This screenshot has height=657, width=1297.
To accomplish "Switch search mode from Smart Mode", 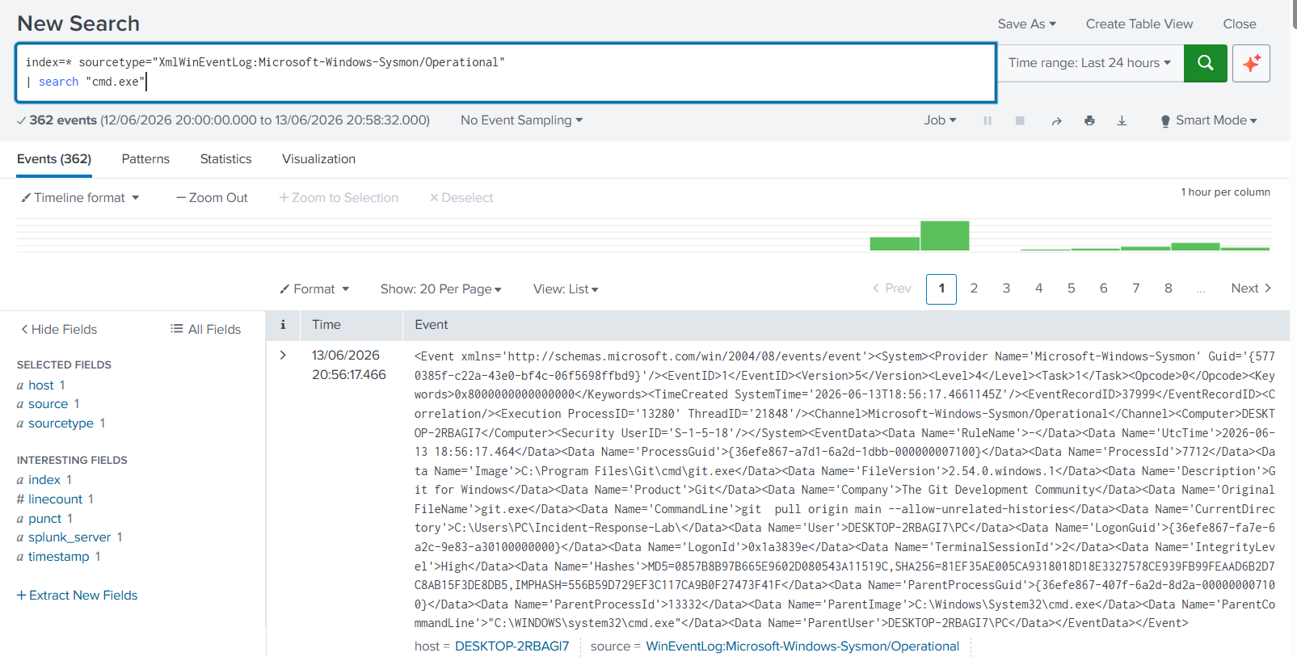I will tap(1209, 120).
